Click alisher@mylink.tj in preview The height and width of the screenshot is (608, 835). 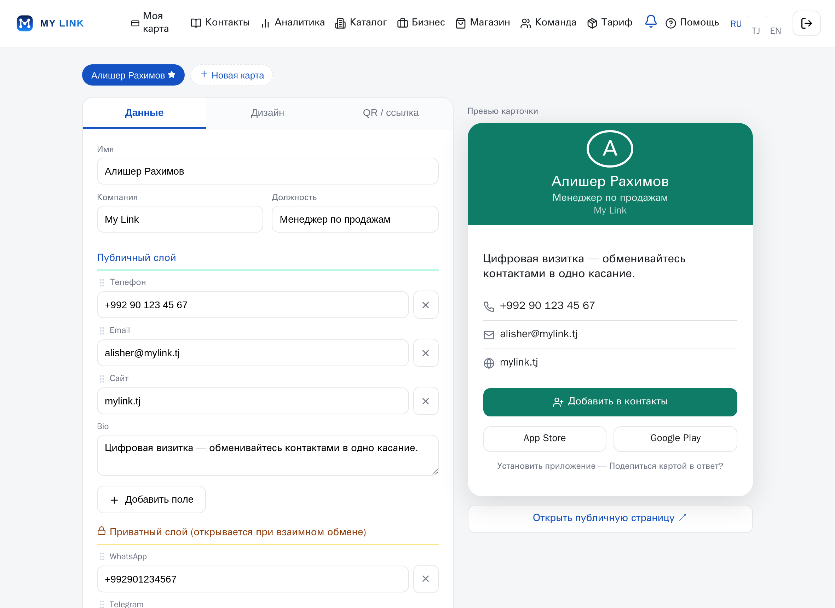pos(539,334)
